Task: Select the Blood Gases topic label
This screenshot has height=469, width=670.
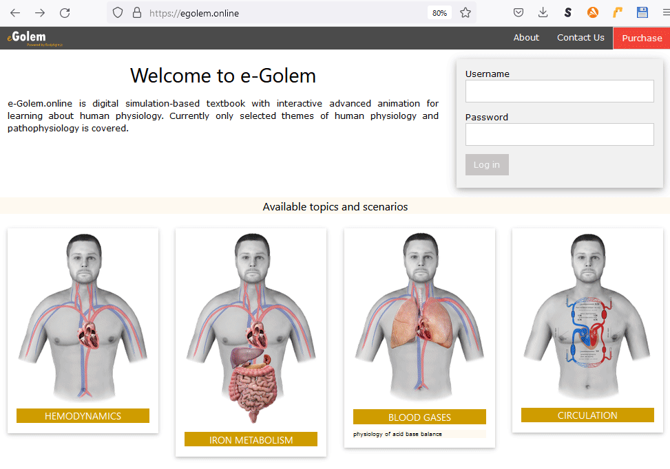Action: 419,417
